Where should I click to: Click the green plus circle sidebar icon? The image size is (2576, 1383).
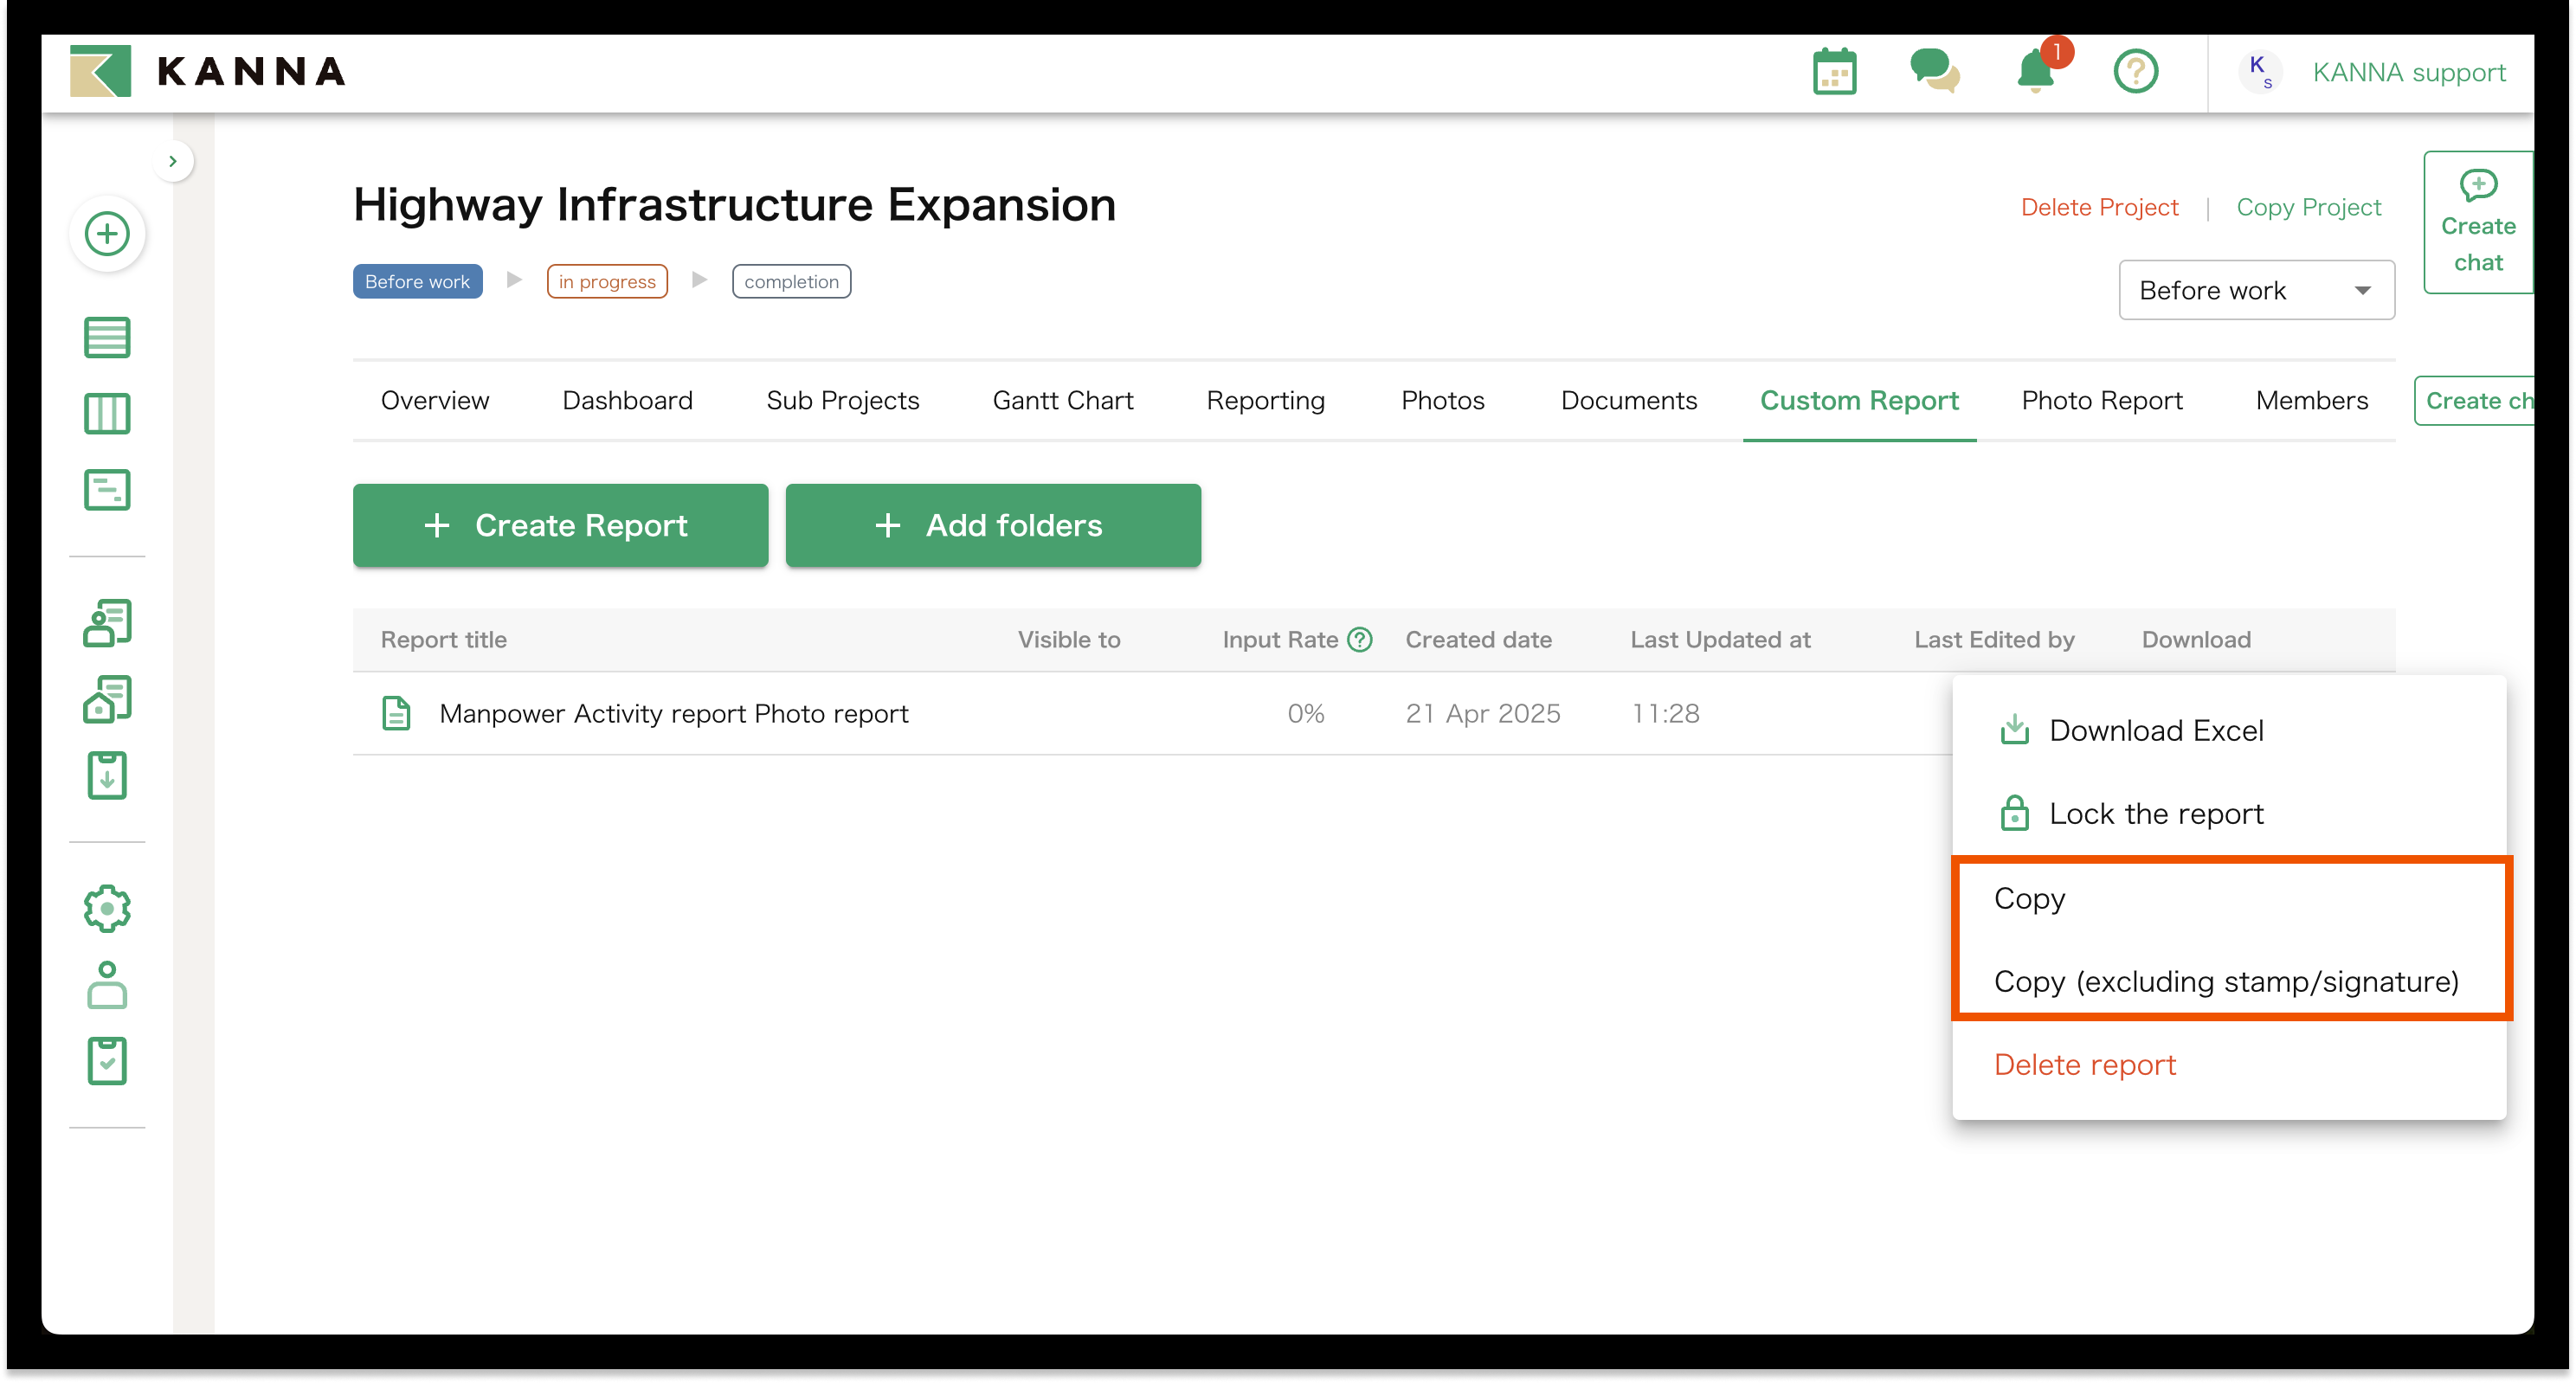click(x=107, y=234)
